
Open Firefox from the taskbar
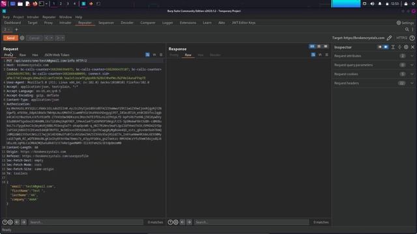[35, 4]
